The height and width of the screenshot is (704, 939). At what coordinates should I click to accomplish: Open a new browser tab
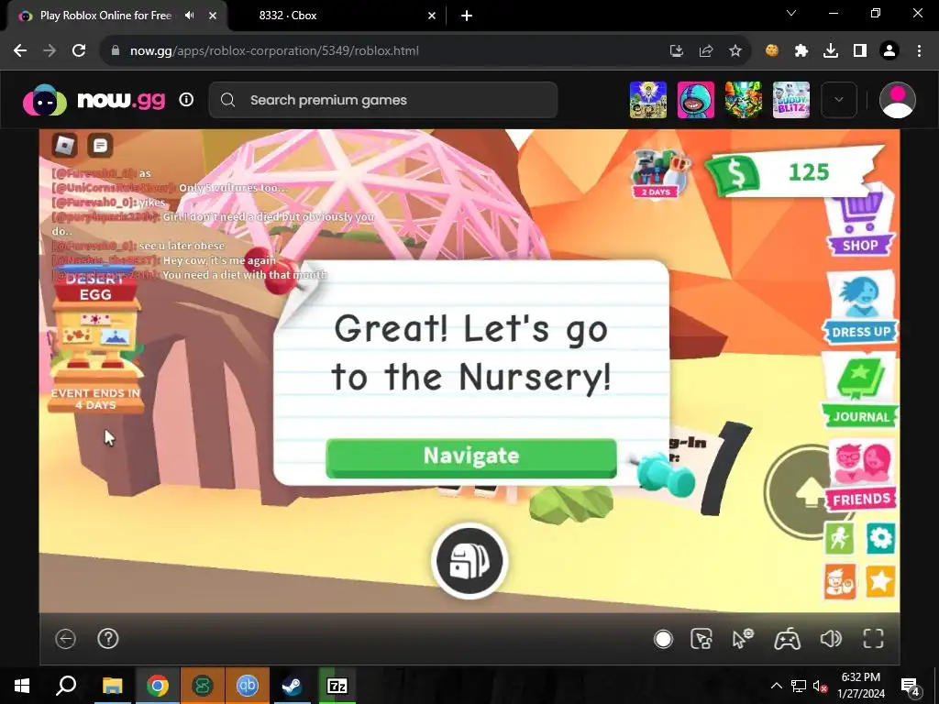tap(467, 16)
